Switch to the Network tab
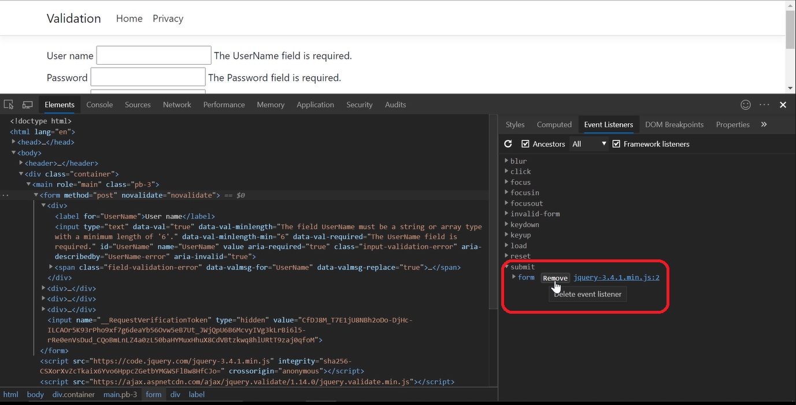 pos(177,105)
